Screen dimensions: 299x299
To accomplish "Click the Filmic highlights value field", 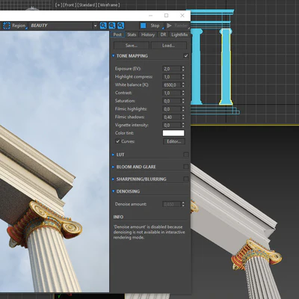I will (172, 109).
